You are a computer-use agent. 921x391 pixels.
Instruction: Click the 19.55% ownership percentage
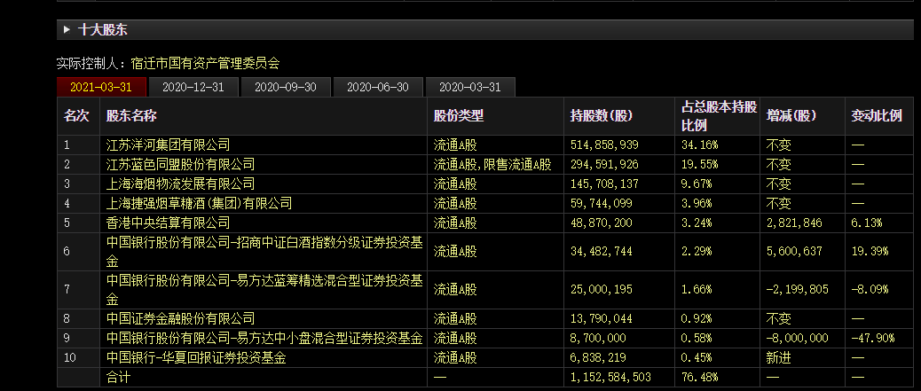(x=699, y=164)
